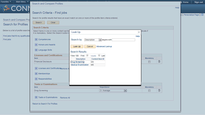The image size is (205, 115).
Task: Open Personalize Page link
Action: [x=191, y=15]
